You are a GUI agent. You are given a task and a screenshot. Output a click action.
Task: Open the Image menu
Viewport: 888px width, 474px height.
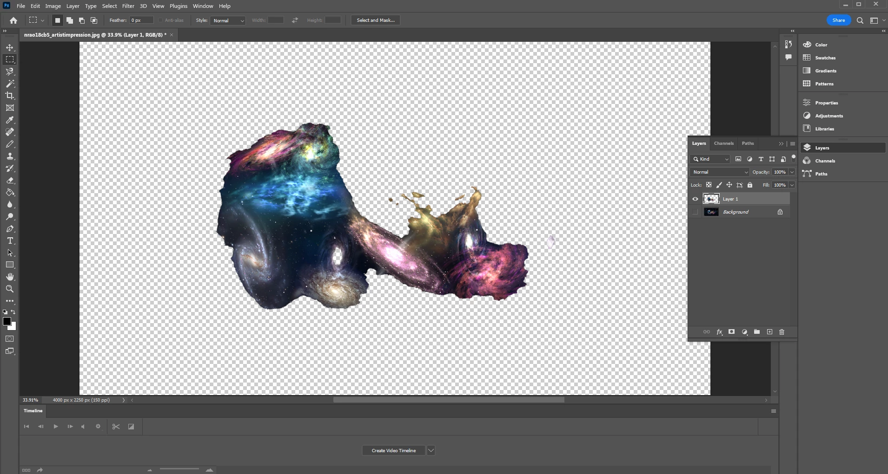tap(53, 6)
